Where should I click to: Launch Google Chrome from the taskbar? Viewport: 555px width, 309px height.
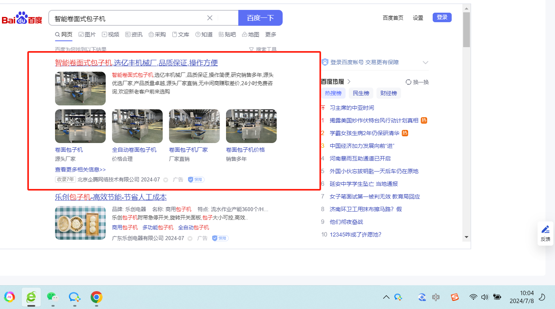pos(96,297)
